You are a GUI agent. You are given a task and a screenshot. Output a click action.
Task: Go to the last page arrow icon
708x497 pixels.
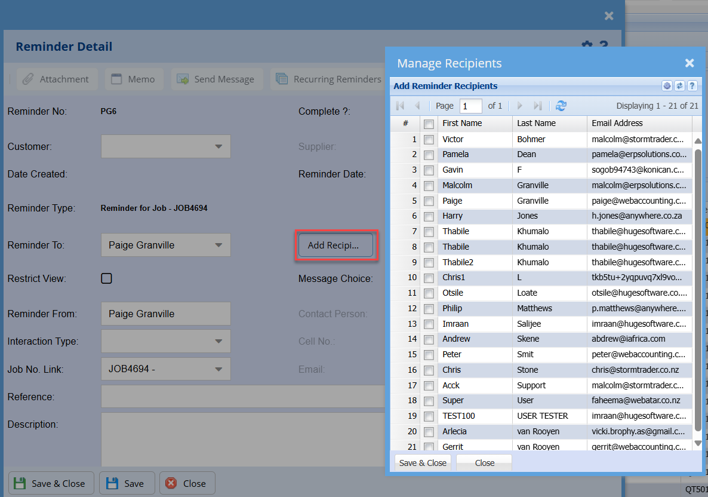537,106
